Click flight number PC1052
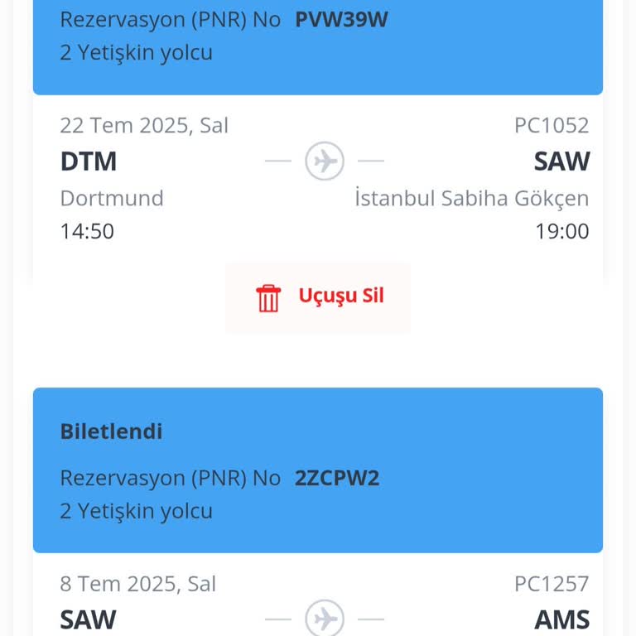This screenshot has height=636, width=636. point(552,125)
